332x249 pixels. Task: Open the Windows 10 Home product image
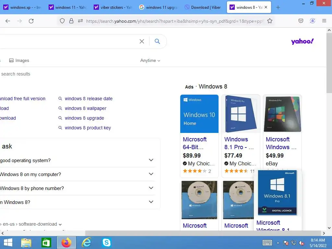pos(199,114)
